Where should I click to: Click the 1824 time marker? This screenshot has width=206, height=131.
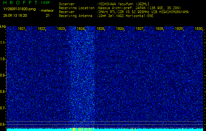(81, 28)
